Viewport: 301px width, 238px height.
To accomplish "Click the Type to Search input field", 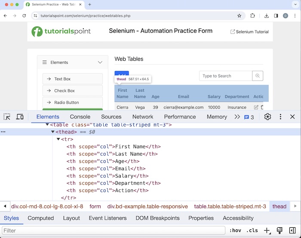I will click(x=225, y=76).
